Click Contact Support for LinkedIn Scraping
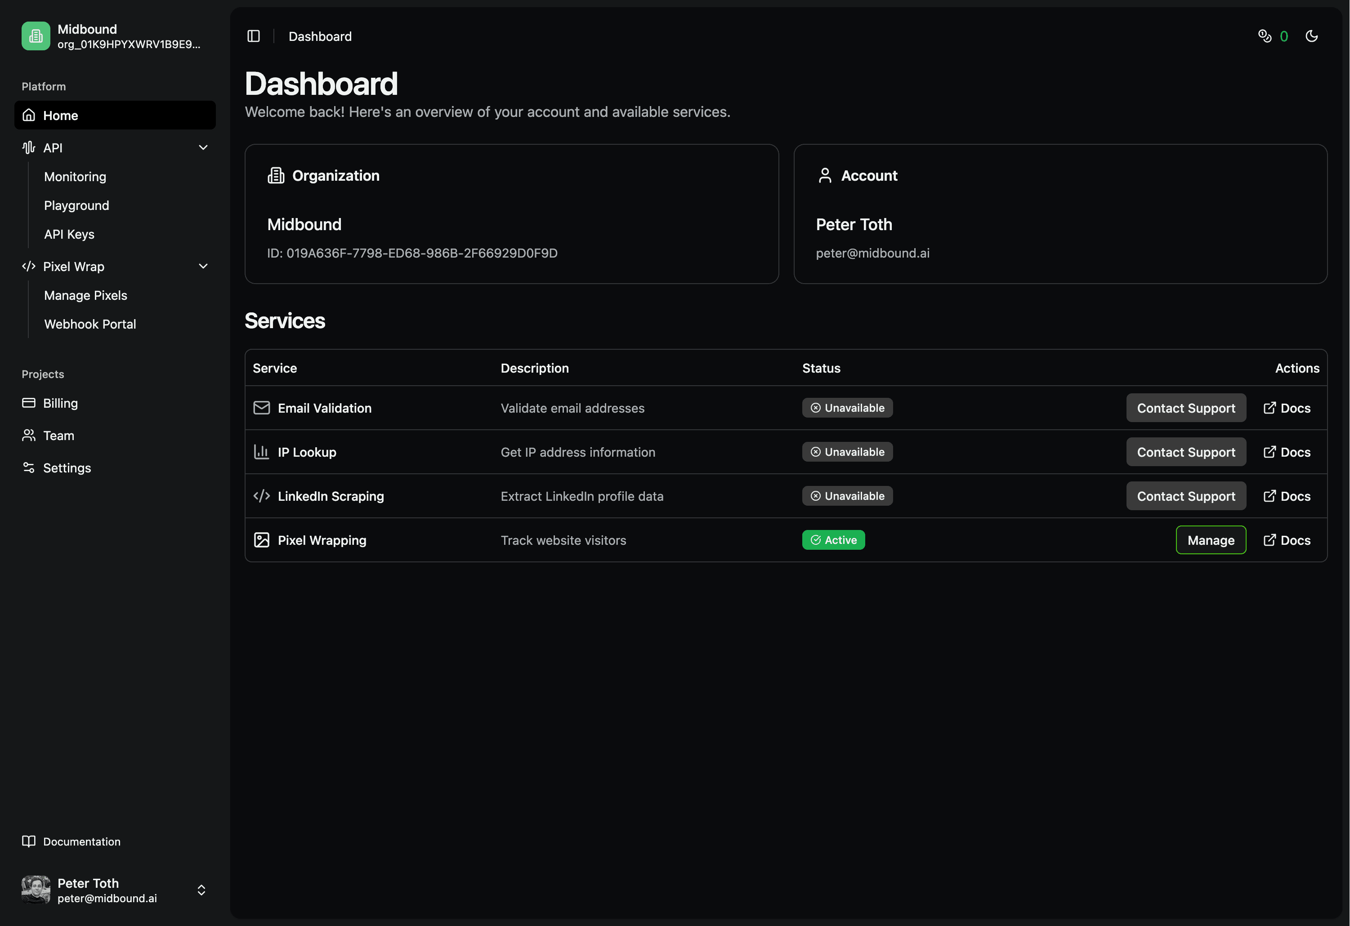 click(x=1186, y=496)
